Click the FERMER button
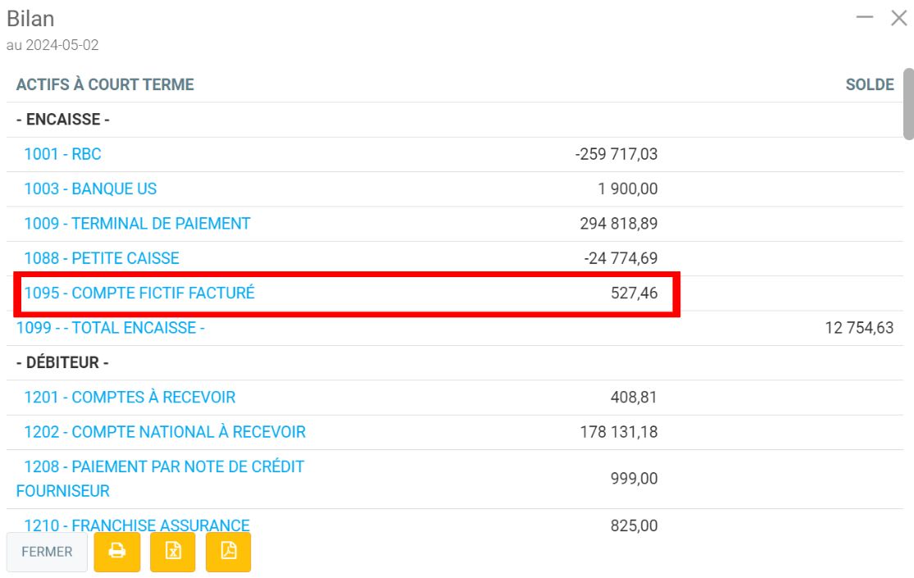 pos(47,552)
